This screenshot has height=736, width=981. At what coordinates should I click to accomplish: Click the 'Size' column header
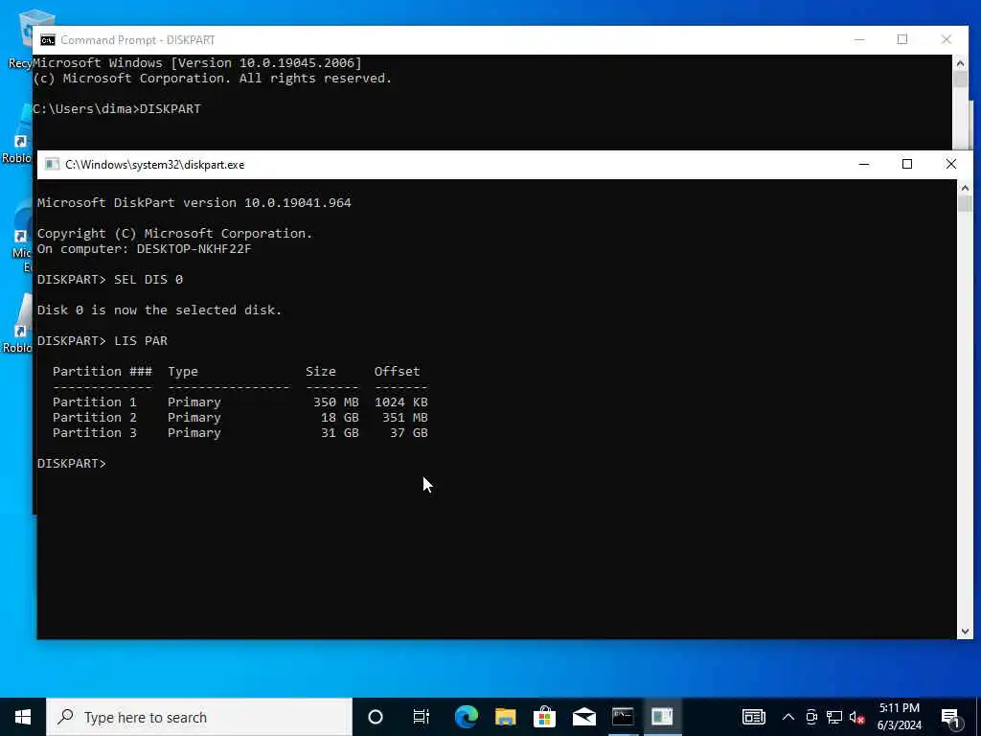tap(321, 372)
